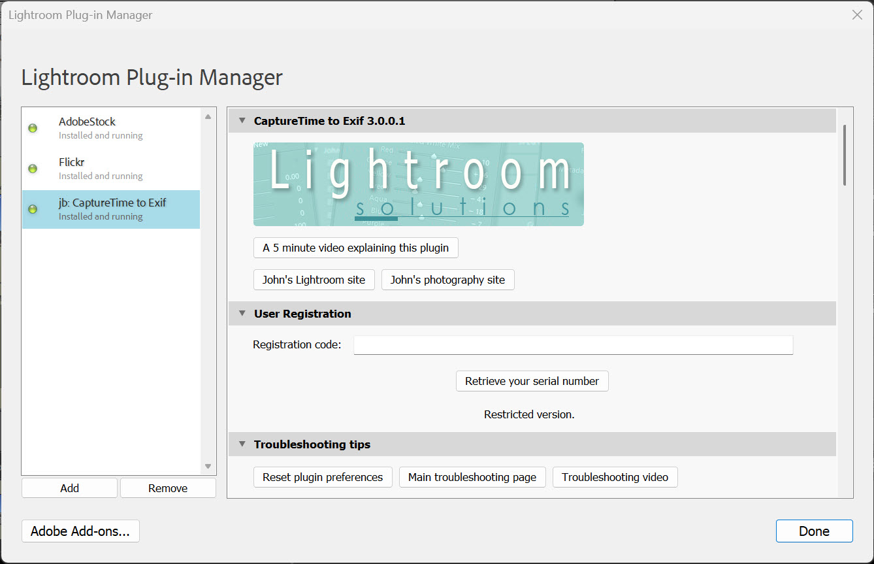The height and width of the screenshot is (564, 874).
Task: Click the plug-in list scroll up arrow
Action: pos(208,117)
